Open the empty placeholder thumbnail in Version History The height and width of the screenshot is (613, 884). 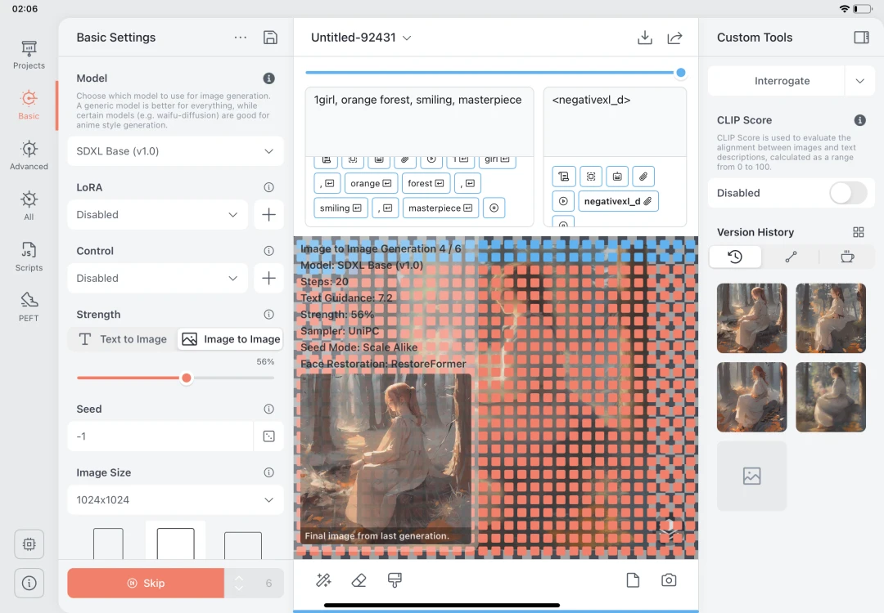click(x=751, y=476)
